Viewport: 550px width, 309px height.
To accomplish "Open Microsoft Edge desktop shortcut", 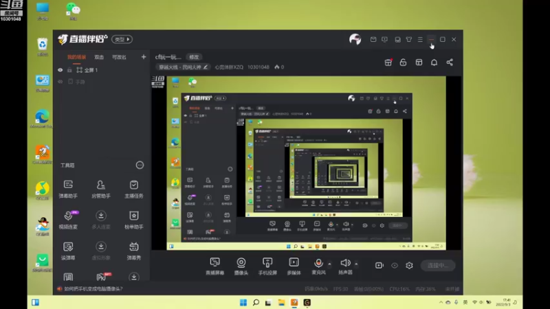I will pos(42,119).
